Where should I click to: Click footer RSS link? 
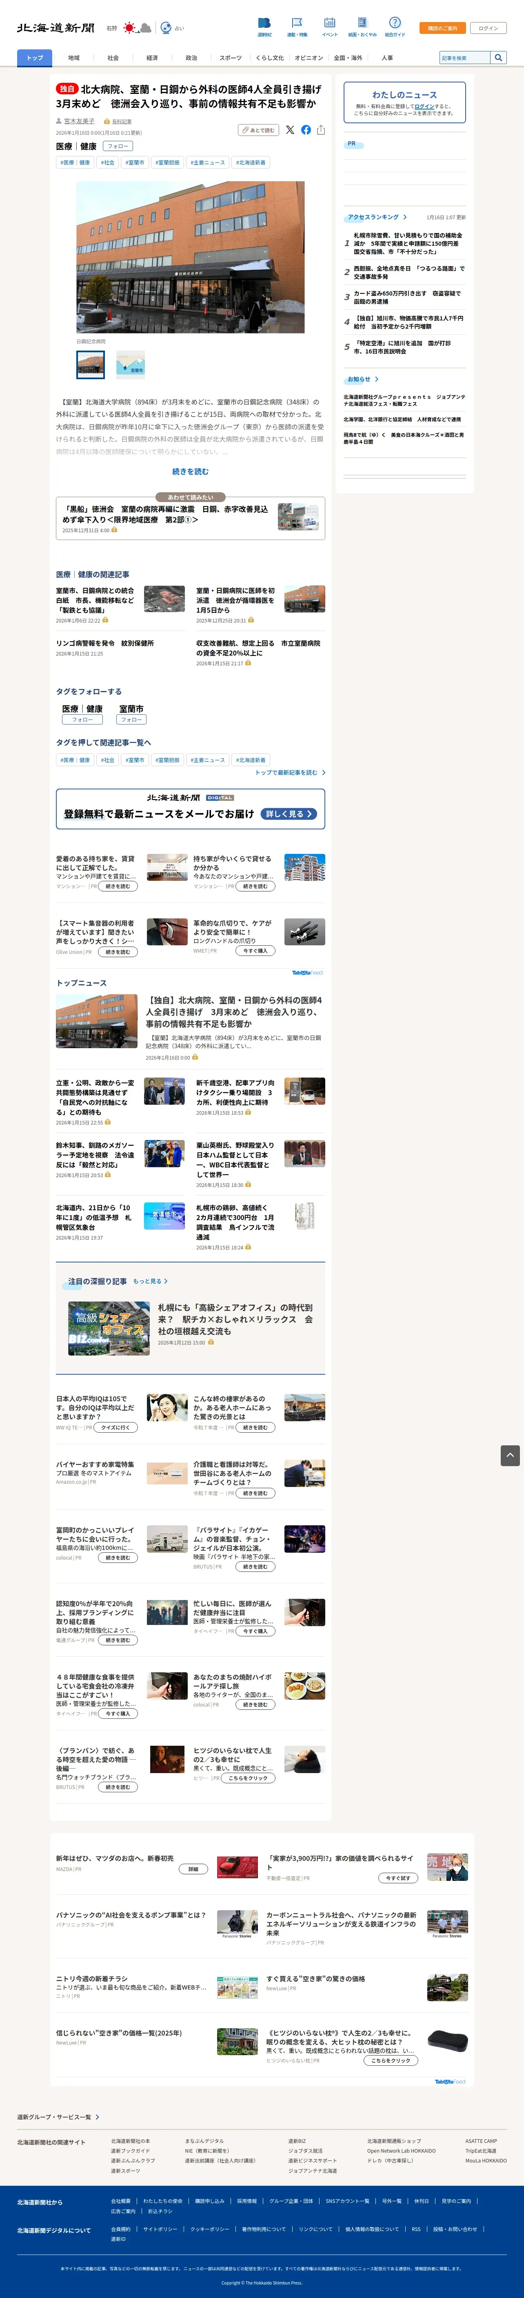pos(416,2229)
